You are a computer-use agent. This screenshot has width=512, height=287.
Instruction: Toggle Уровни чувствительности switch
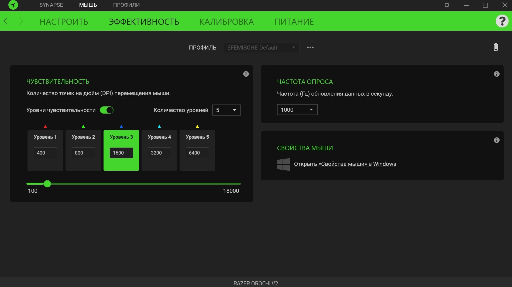point(106,110)
